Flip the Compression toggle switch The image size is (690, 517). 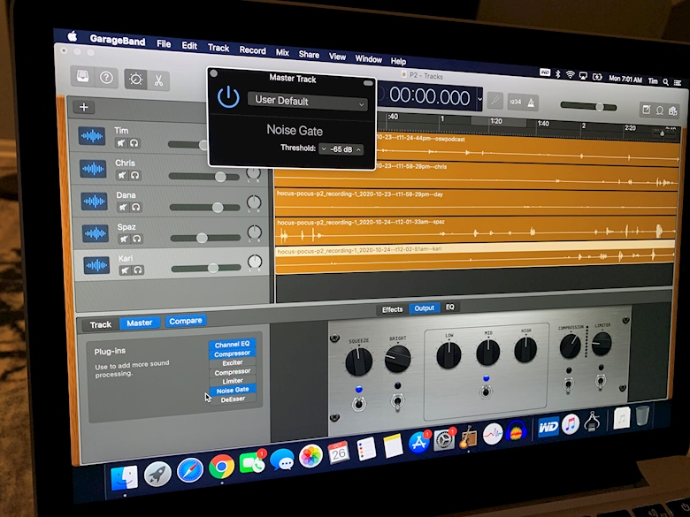pos(569,384)
